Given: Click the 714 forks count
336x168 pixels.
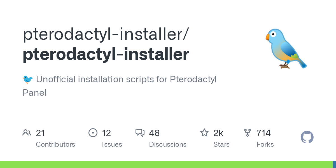Looking at the screenshot, I should pos(263,133).
